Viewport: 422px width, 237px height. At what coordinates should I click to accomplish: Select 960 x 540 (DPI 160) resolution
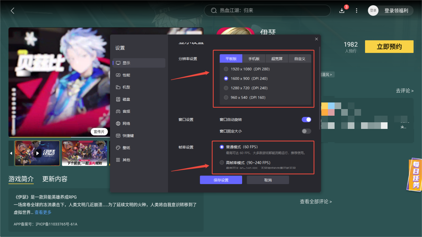(x=244, y=98)
